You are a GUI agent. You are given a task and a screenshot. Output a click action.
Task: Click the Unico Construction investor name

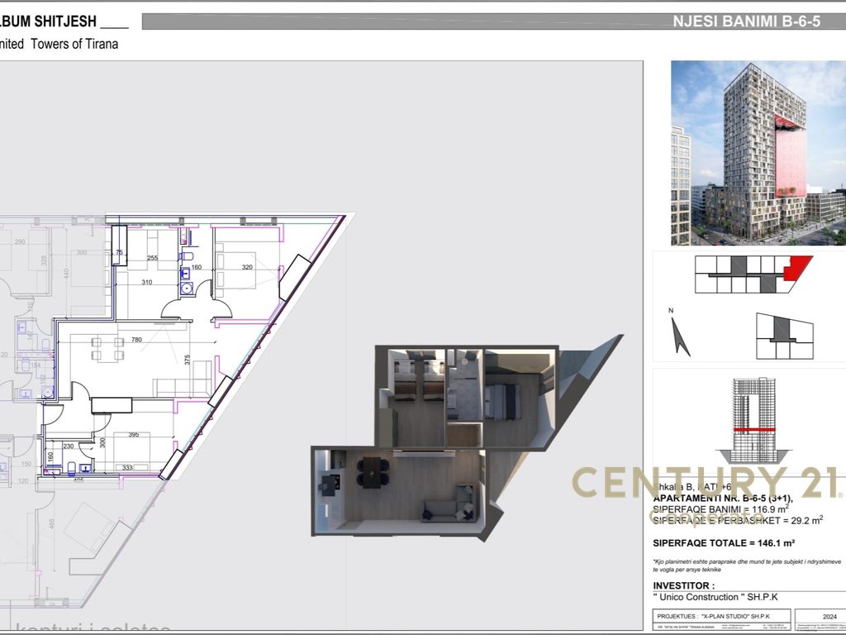(704, 597)
